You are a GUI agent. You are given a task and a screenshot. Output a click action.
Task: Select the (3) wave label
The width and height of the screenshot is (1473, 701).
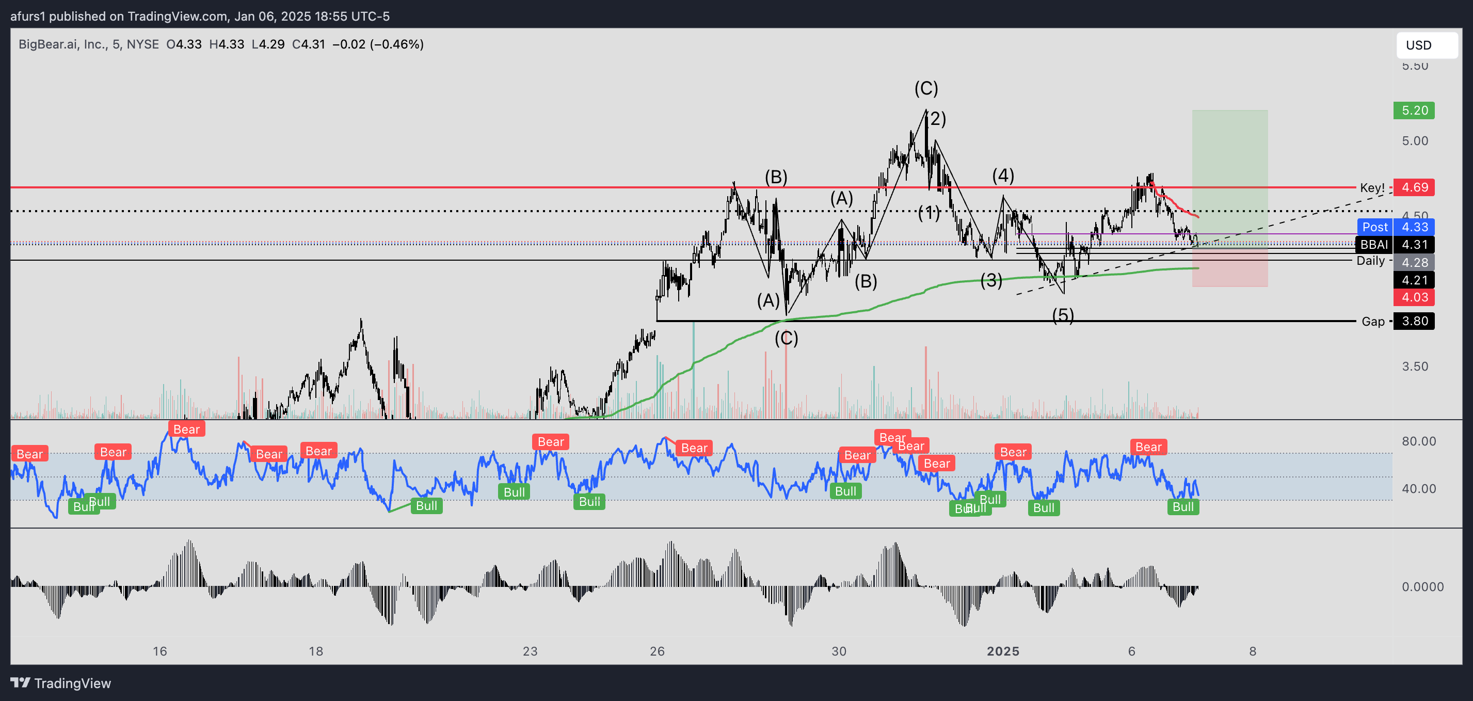click(991, 280)
